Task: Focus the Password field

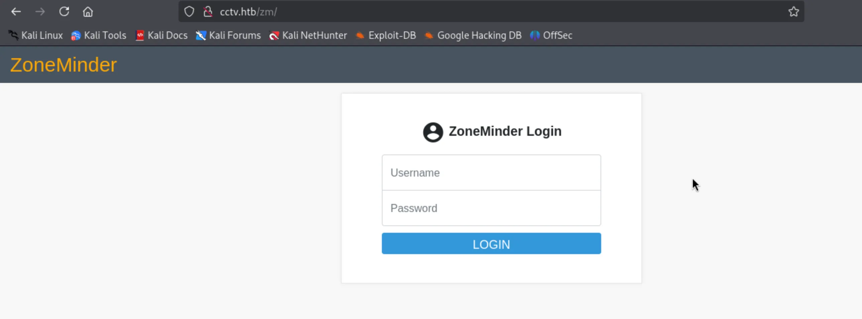Action: 491,208
